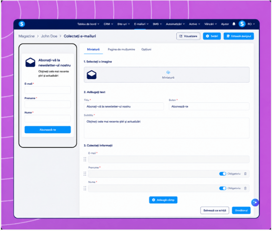The height and width of the screenshot is (231, 272).
Task: Click the user avatar icon
Action: pos(242,24)
